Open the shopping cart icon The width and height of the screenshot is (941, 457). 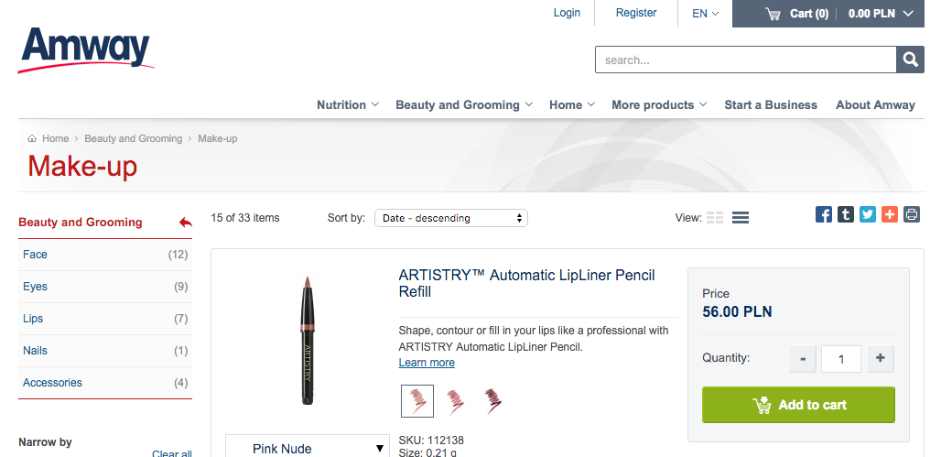pos(773,14)
